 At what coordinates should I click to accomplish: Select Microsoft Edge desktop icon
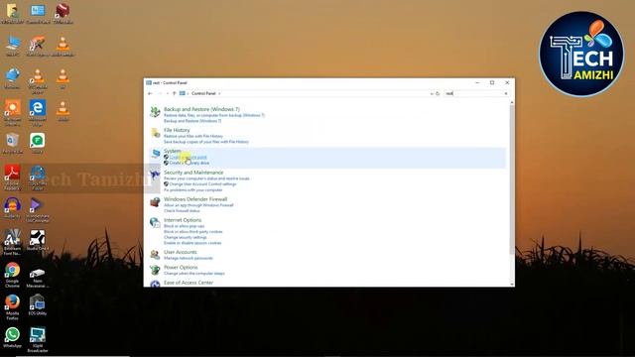click(x=38, y=113)
